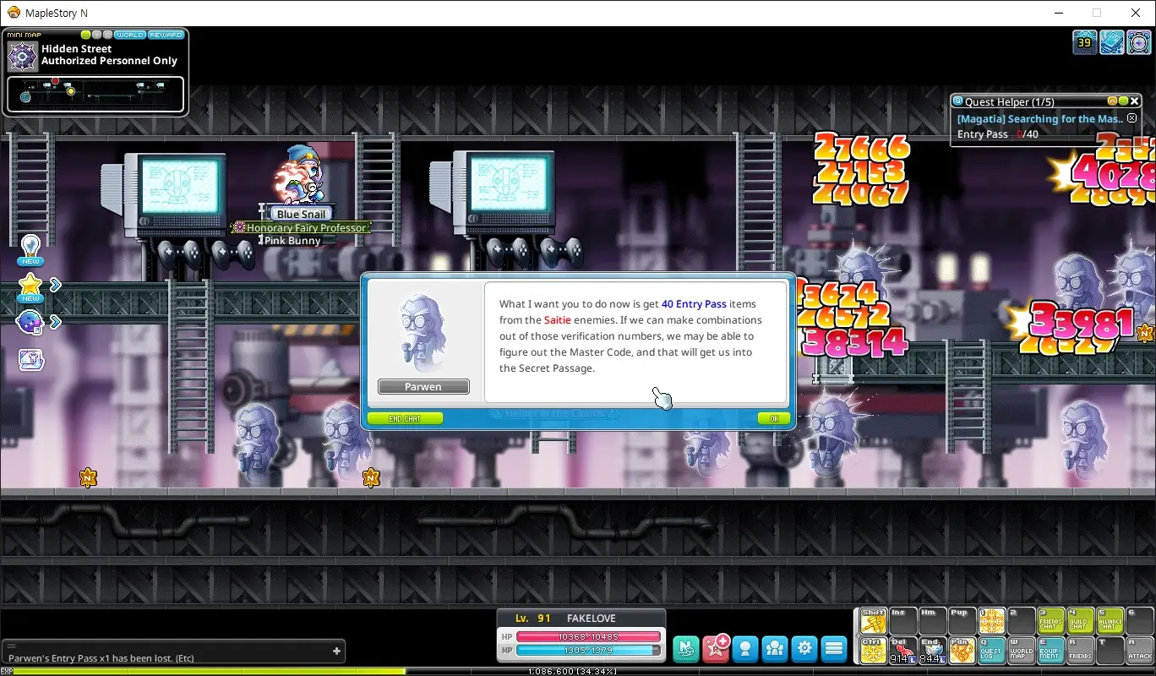This screenshot has width=1156, height=676.
Task: Click Parwen's portrait in the dialog
Action: pyautogui.click(x=423, y=332)
